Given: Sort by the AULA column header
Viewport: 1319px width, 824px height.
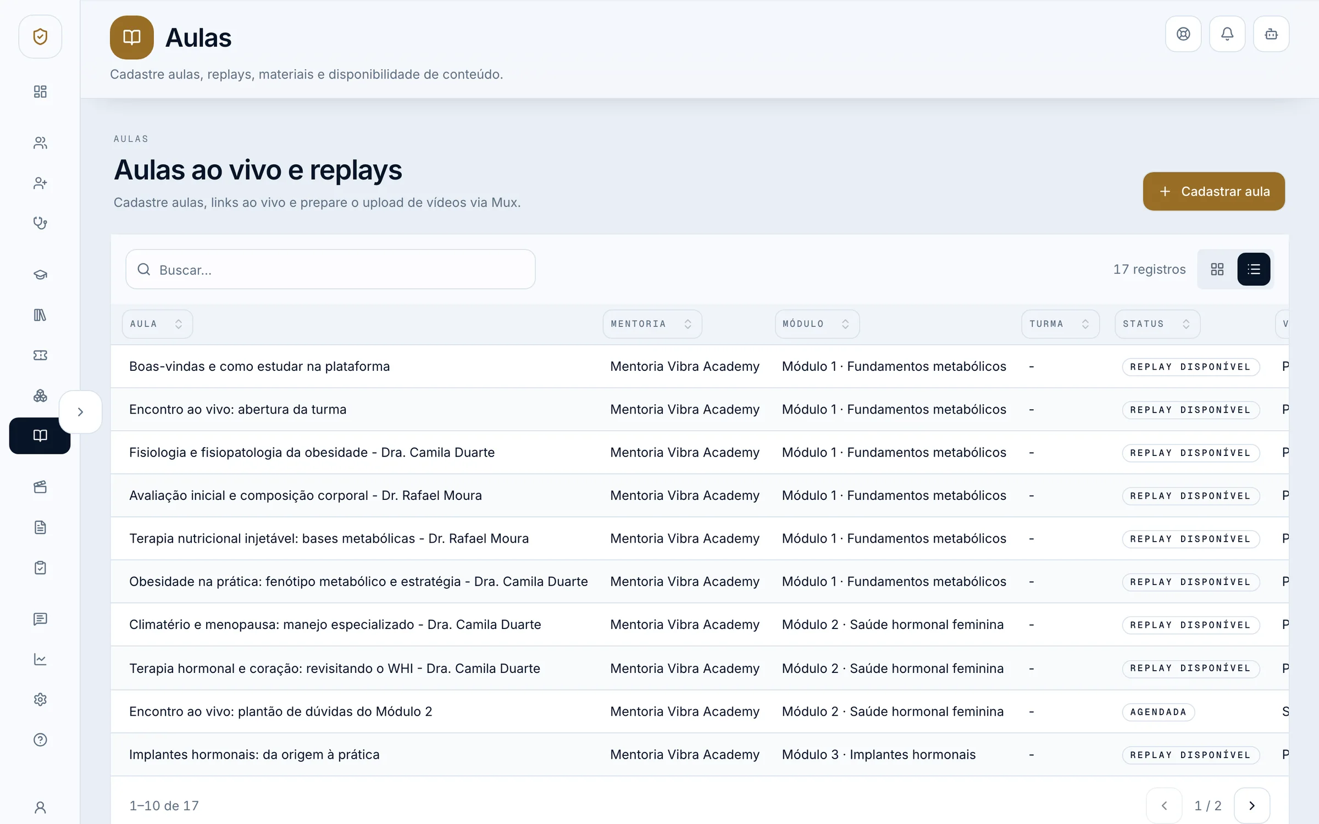Looking at the screenshot, I should coord(157,324).
